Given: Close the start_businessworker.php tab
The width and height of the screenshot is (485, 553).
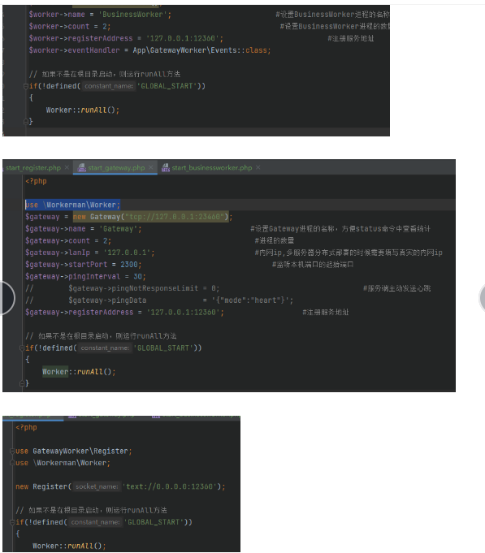Looking at the screenshot, I should [x=258, y=167].
